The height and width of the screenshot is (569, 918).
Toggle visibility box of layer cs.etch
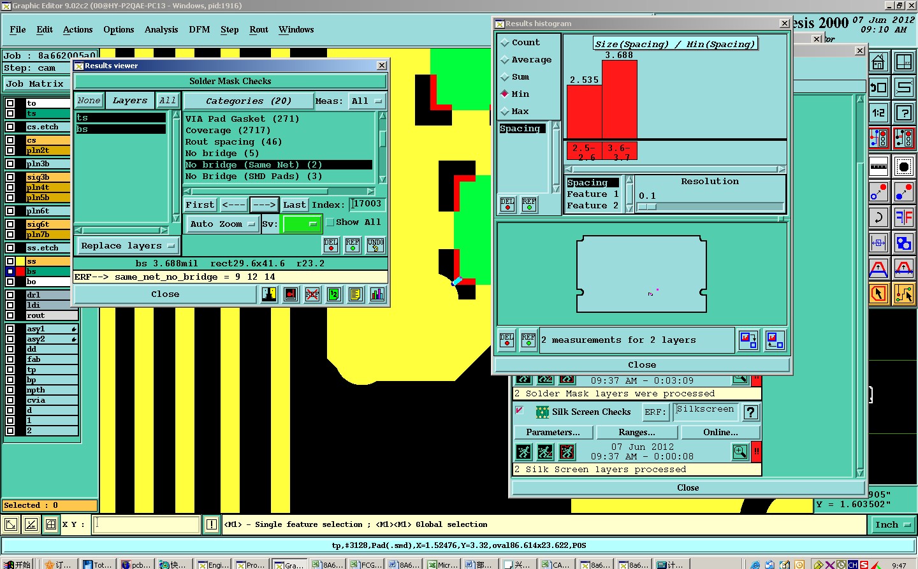click(10, 127)
